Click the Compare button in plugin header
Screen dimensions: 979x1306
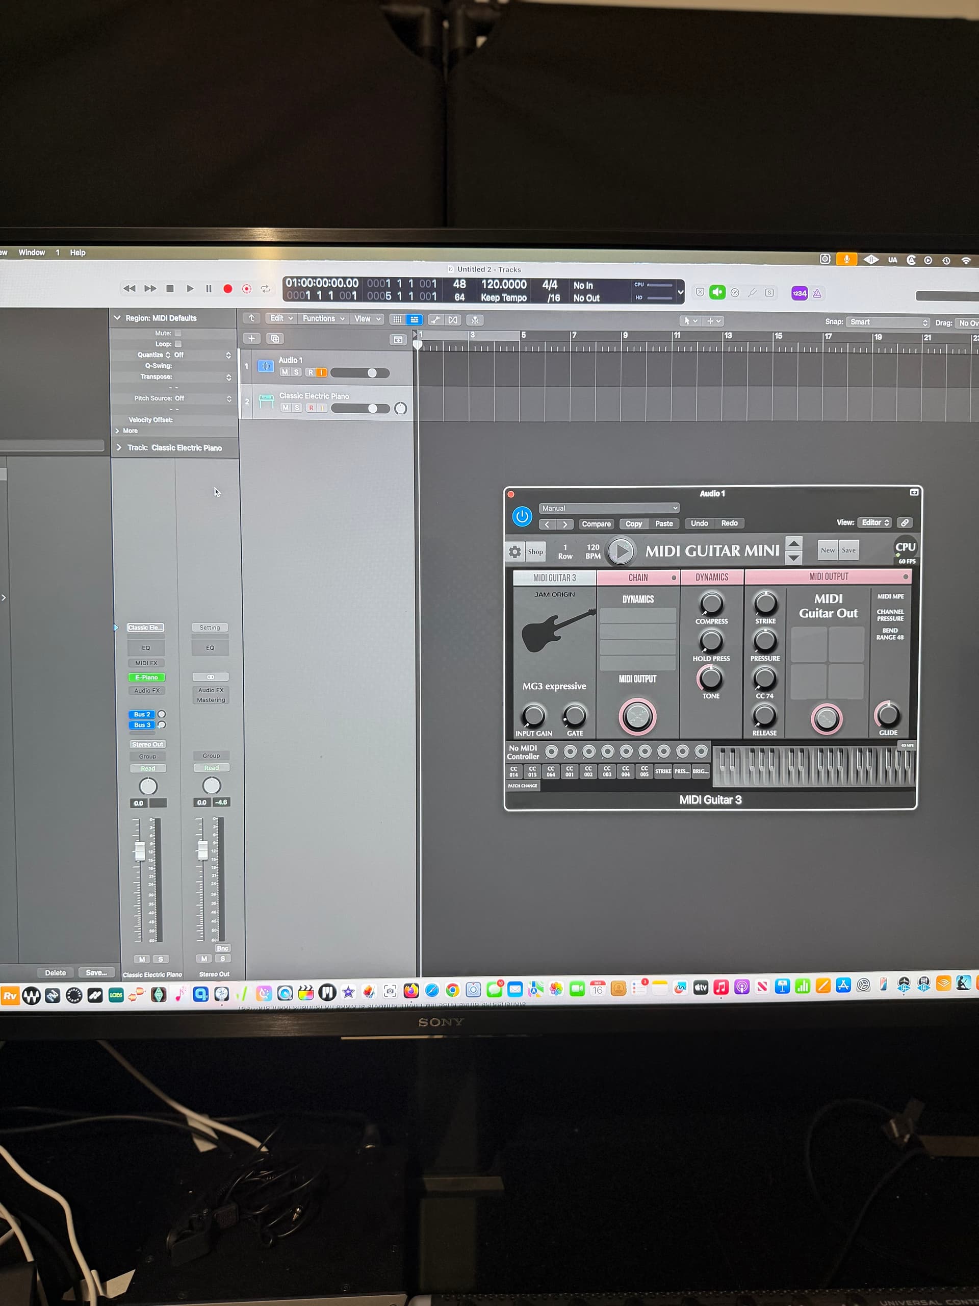click(596, 524)
